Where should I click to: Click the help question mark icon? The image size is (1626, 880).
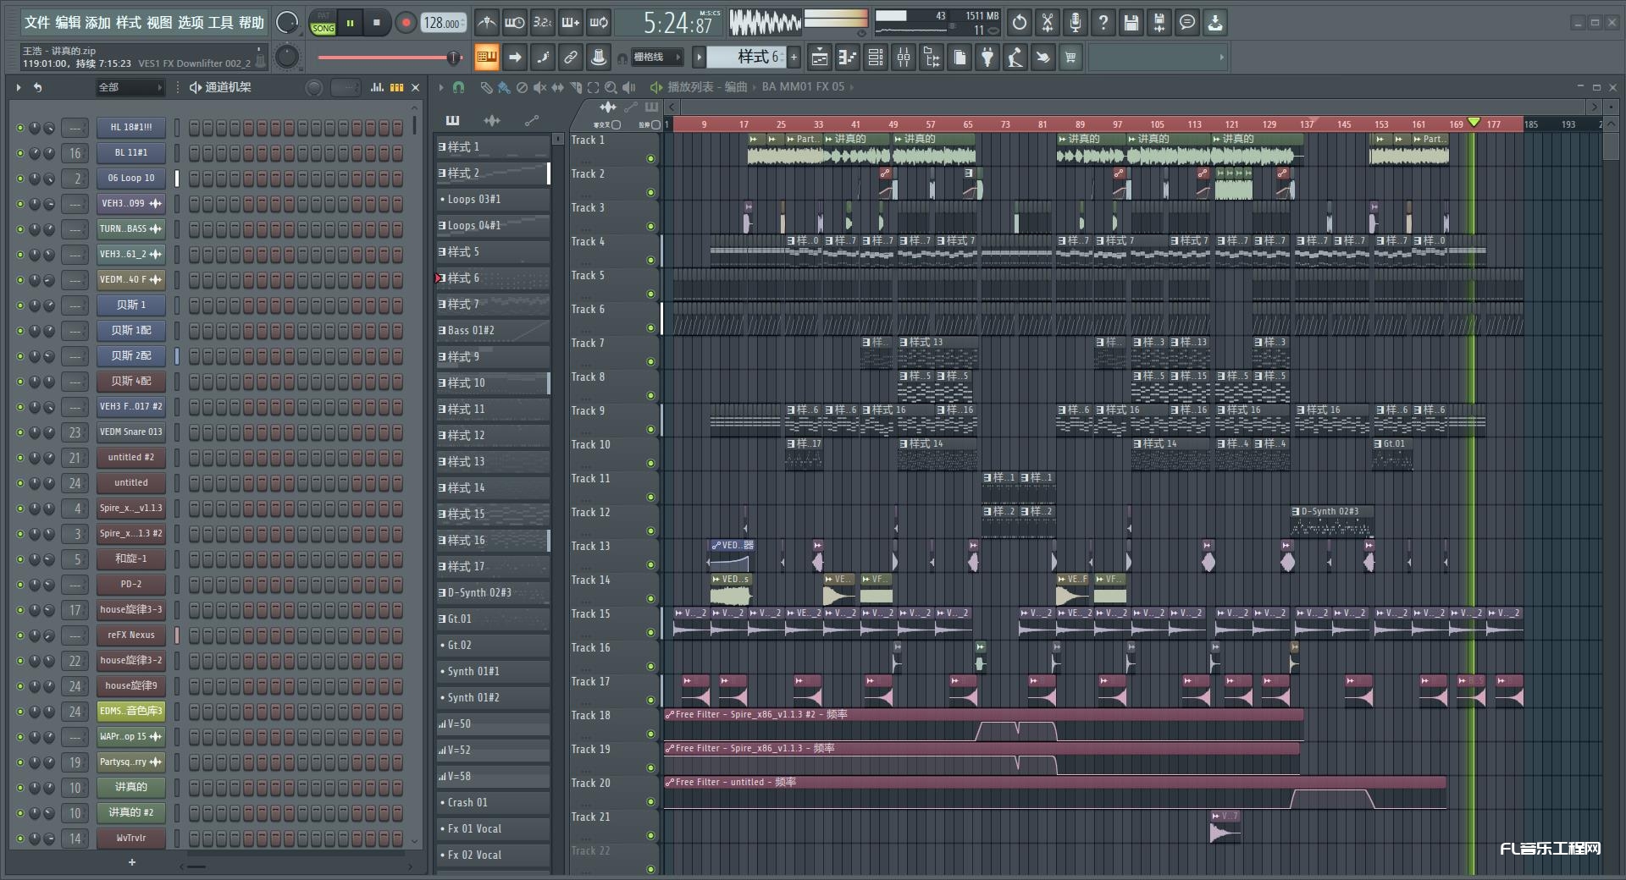click(x=1103, y=23)
